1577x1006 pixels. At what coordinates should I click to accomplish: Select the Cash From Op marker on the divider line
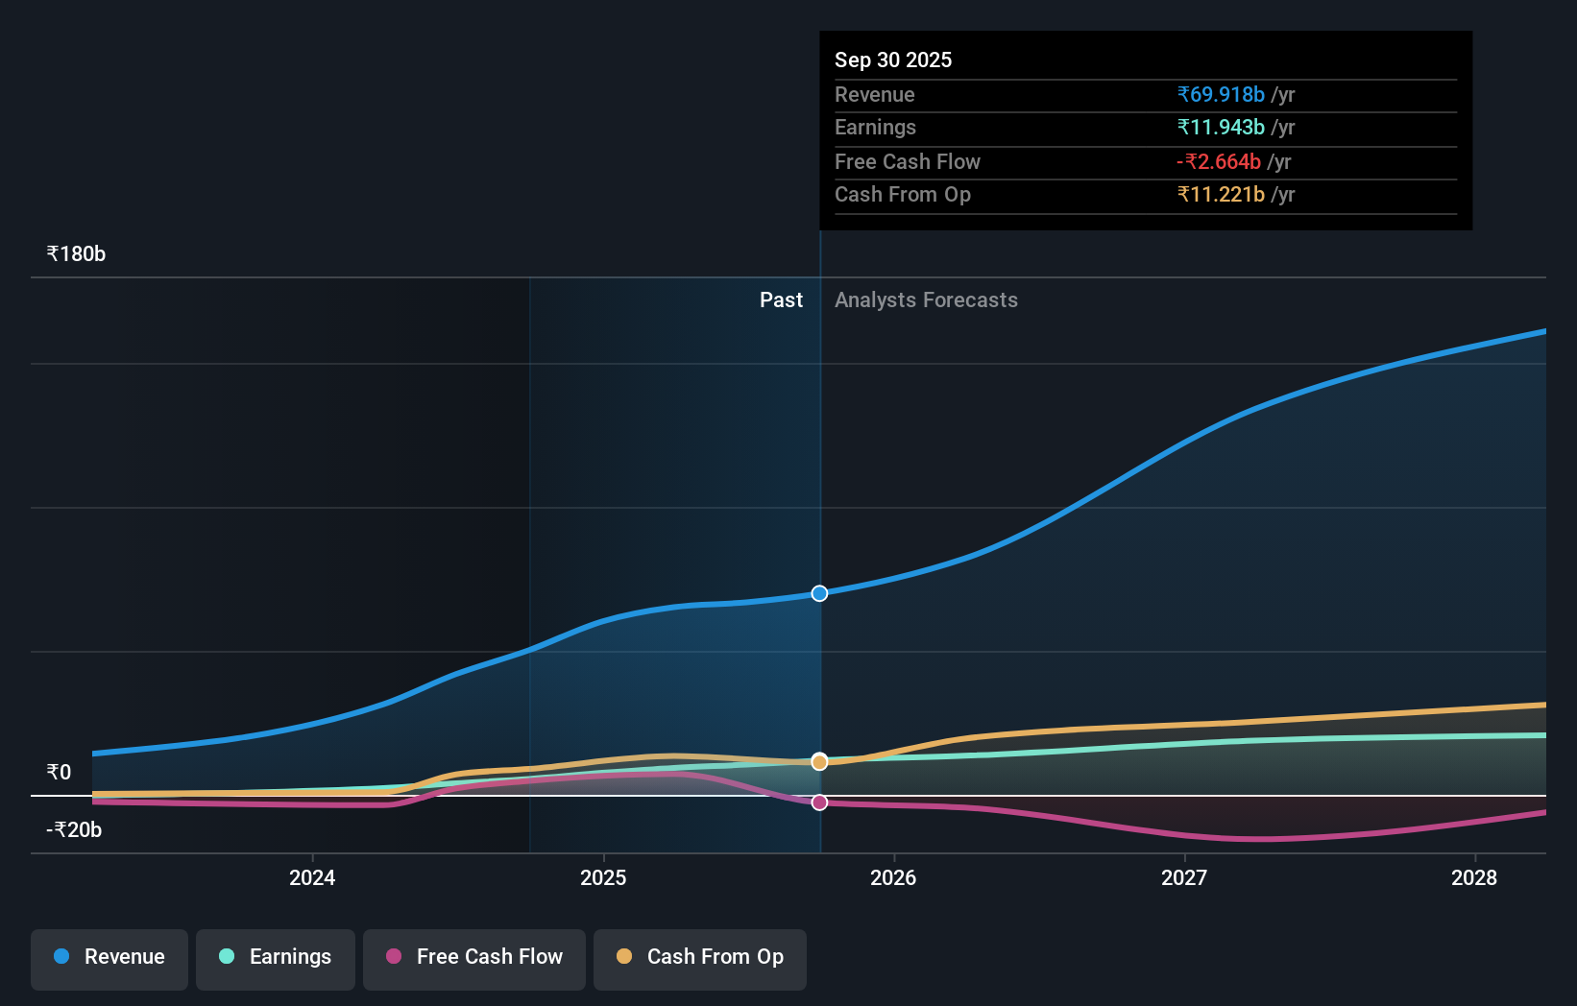[819, 761]
